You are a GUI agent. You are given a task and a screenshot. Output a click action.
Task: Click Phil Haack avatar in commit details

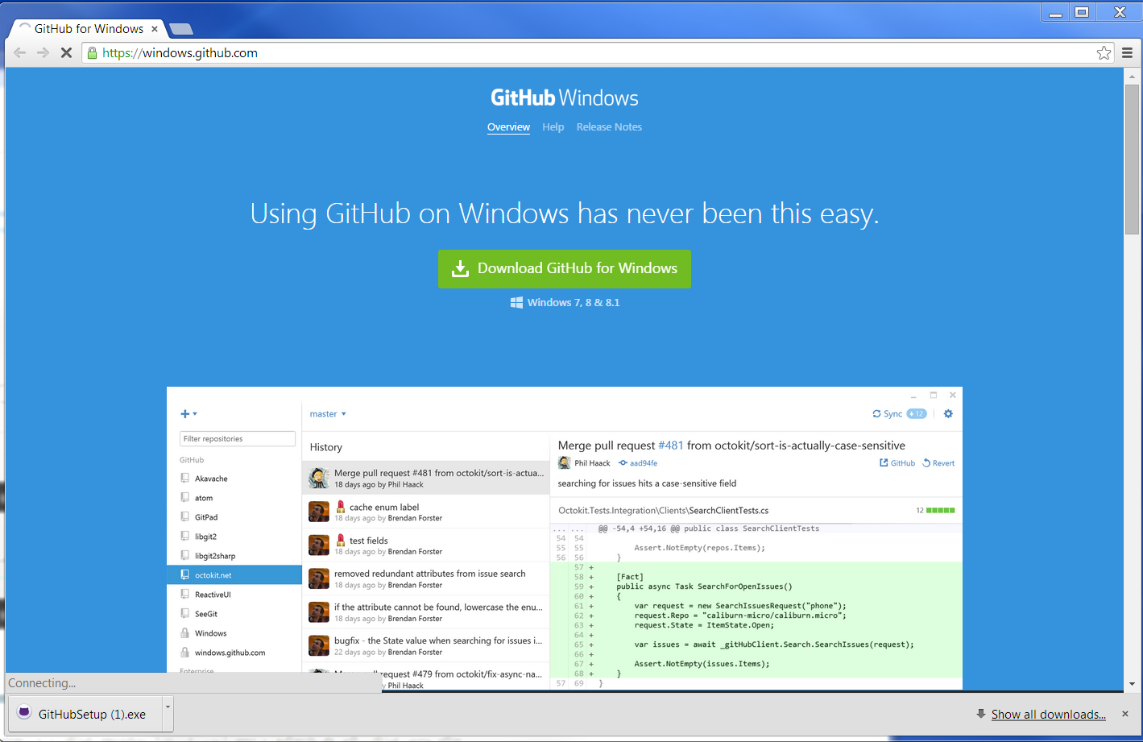565,463
